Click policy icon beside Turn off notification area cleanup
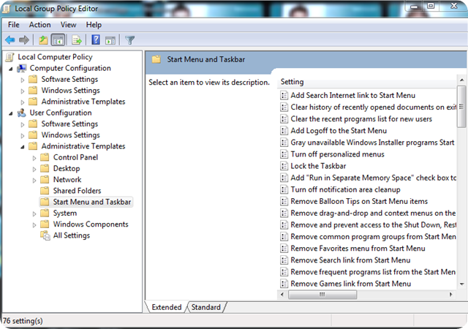Viewport: 468px width, 329px height. pyautogui.click(x=284, y=189)
